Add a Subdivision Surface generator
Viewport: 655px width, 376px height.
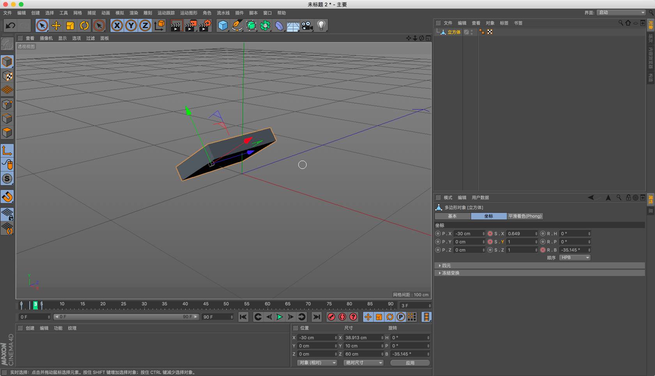pyautogui.click(x=251, y=26)
